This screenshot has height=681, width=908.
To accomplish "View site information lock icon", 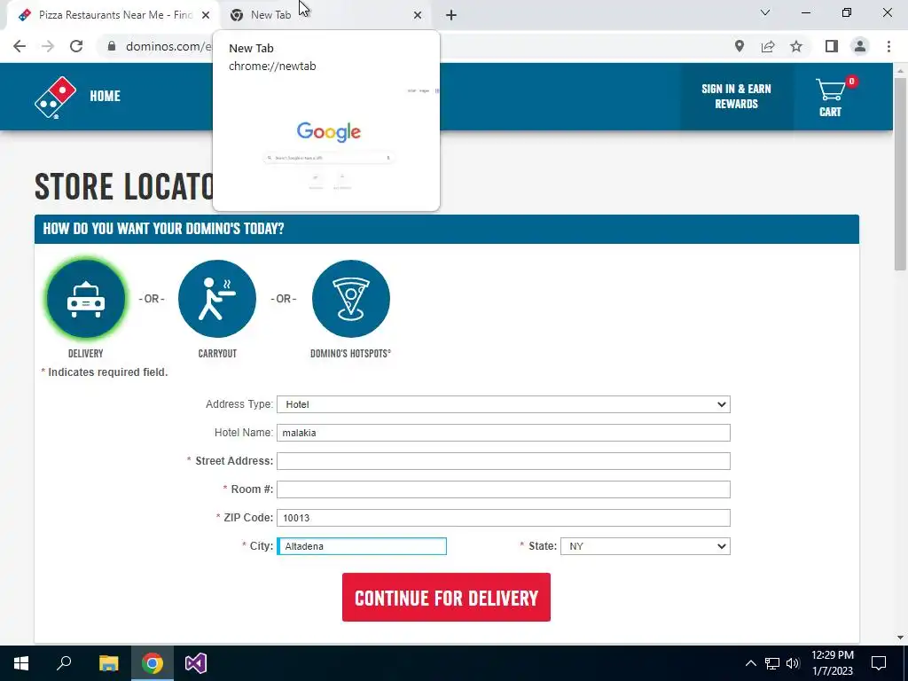I will click(x=112, y=46).
